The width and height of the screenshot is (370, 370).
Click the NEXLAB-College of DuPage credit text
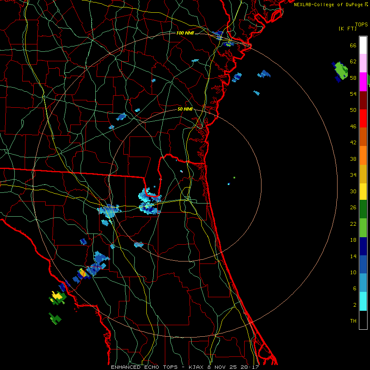click(x=328, y=5)
